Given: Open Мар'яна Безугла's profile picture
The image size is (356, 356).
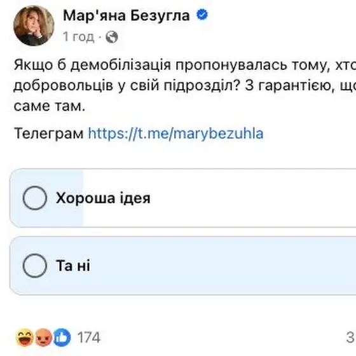Looking at the screenshot, I should point(34,25).
